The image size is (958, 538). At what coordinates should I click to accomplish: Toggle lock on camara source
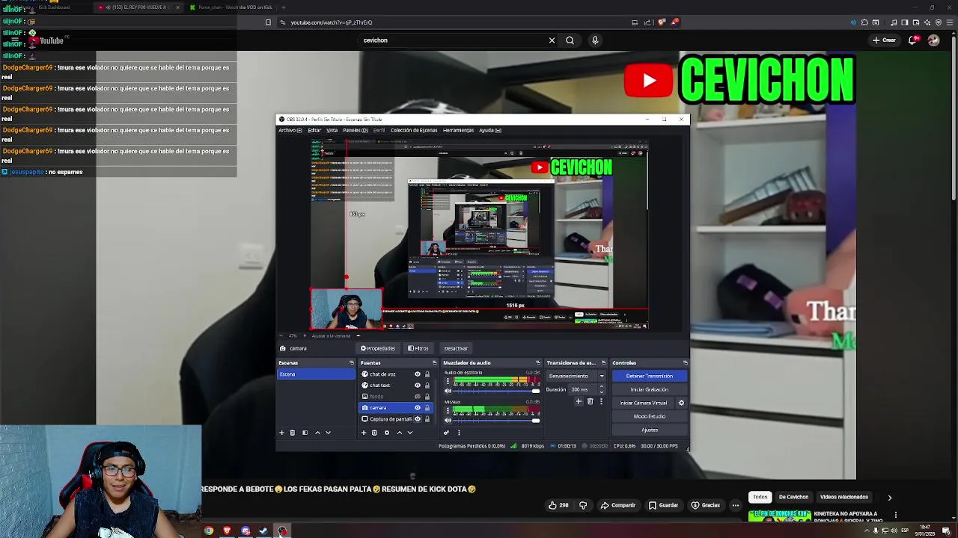point(427,408)
